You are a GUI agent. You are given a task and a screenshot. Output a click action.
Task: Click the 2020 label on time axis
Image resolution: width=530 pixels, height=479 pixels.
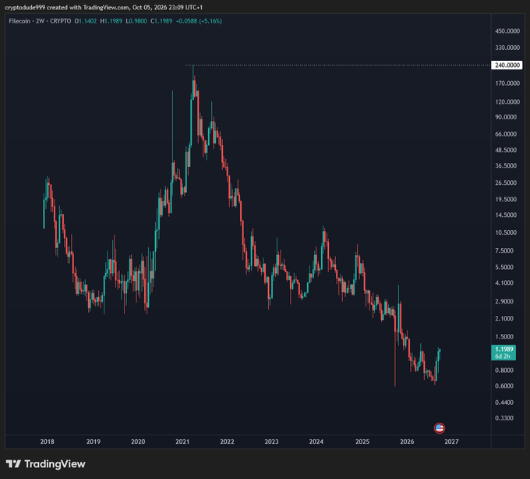click(138, 442)
